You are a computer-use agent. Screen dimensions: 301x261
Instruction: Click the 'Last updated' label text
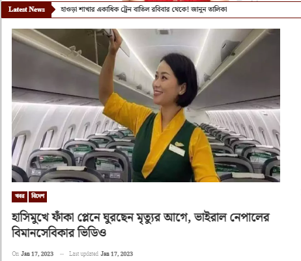(x=83, y=254)
